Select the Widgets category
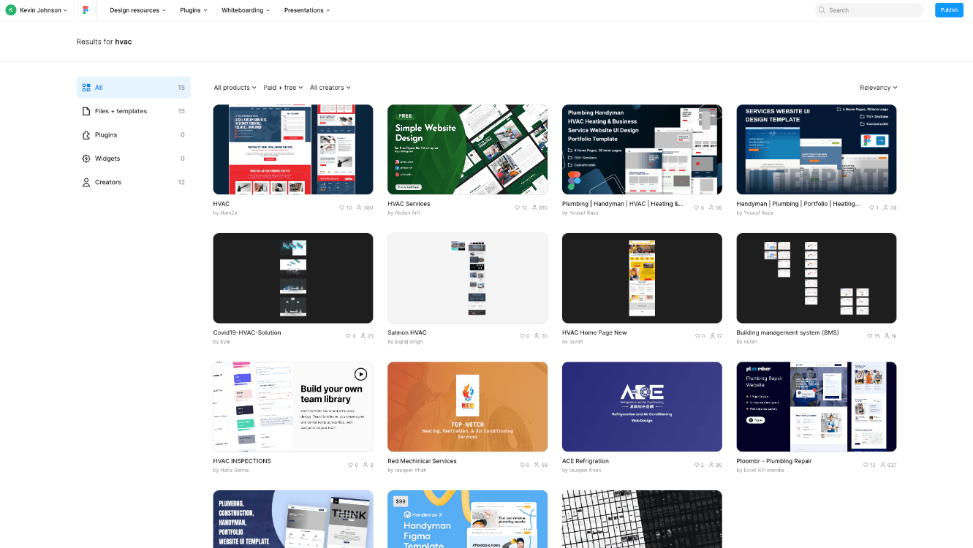Screen dimensions: 973x548 pos(133,159)
